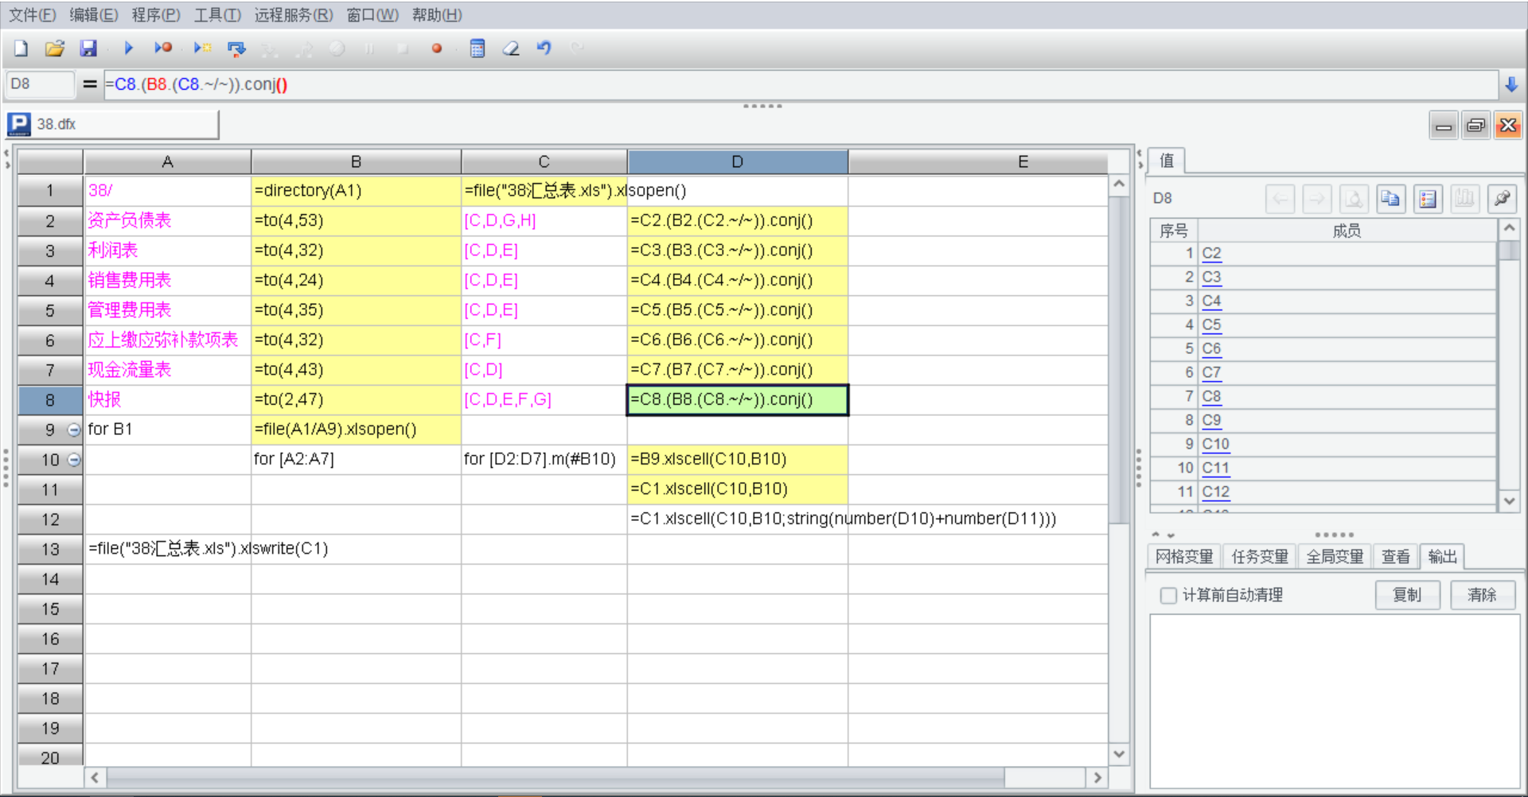This screenshot has width=1528, height=797.
Task: Pin the value panel with the pushpin icon
Action: point(1502,199)
